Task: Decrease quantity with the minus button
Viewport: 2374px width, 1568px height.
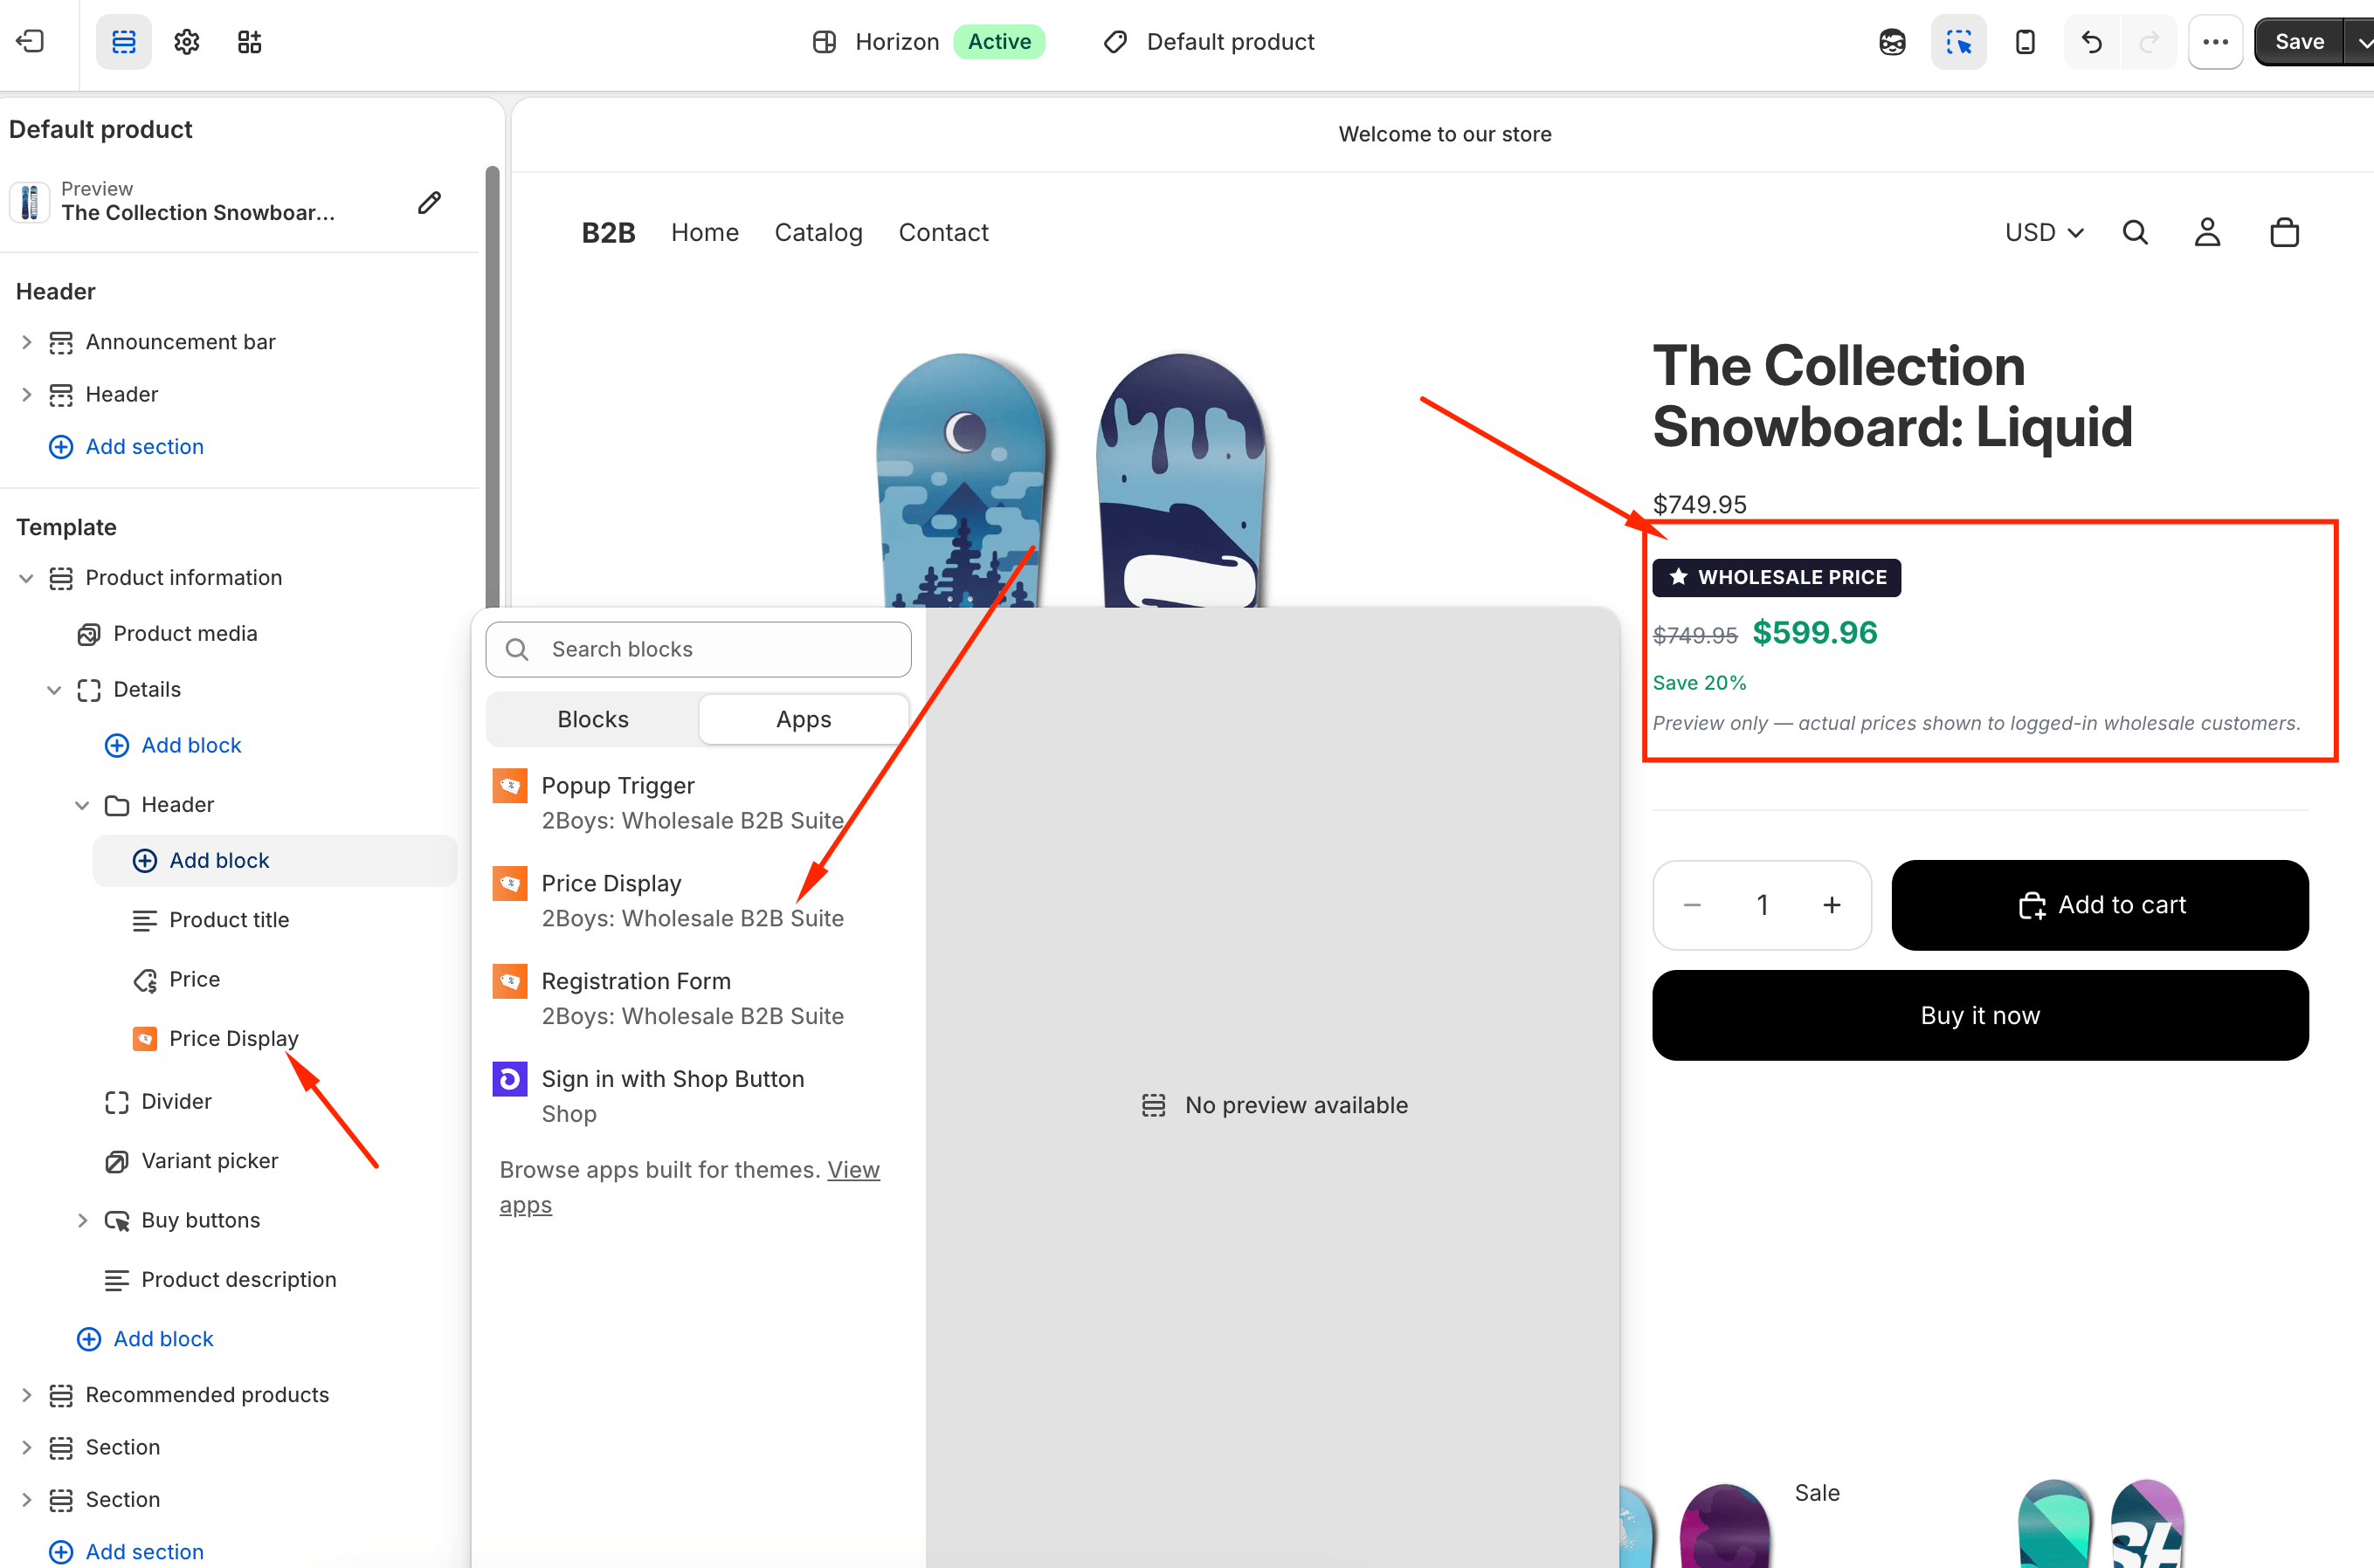Action: (x=1693, y=905)
